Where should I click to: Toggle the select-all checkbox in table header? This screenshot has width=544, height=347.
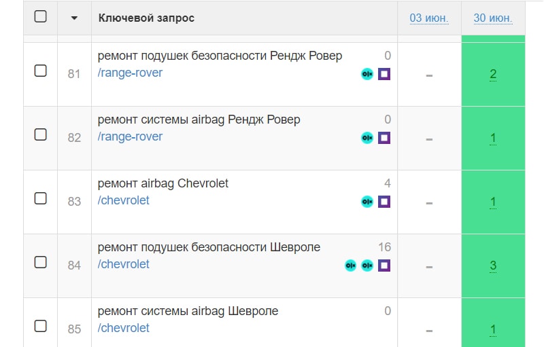pos(41,17)
